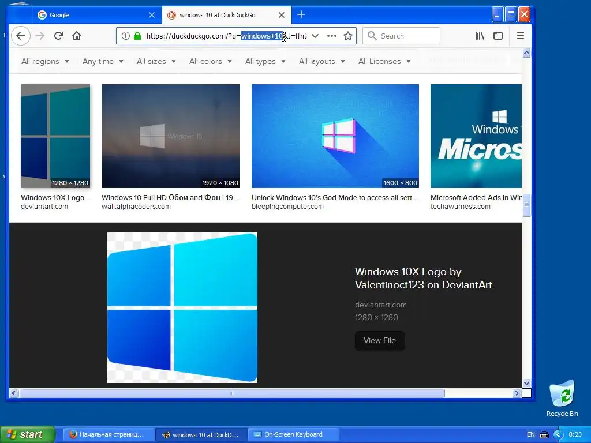This screenshot has width=591, height=443.
Task: Click 'Unlock Windows 10's God Mode' caption
Action: (335, 197)
